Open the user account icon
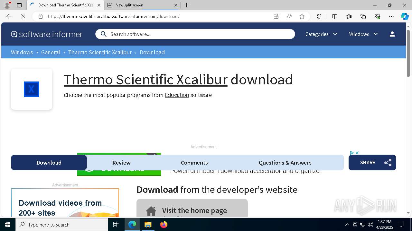Screen dimensions: 412x231 pyautogui.click(x=392, y=34)
